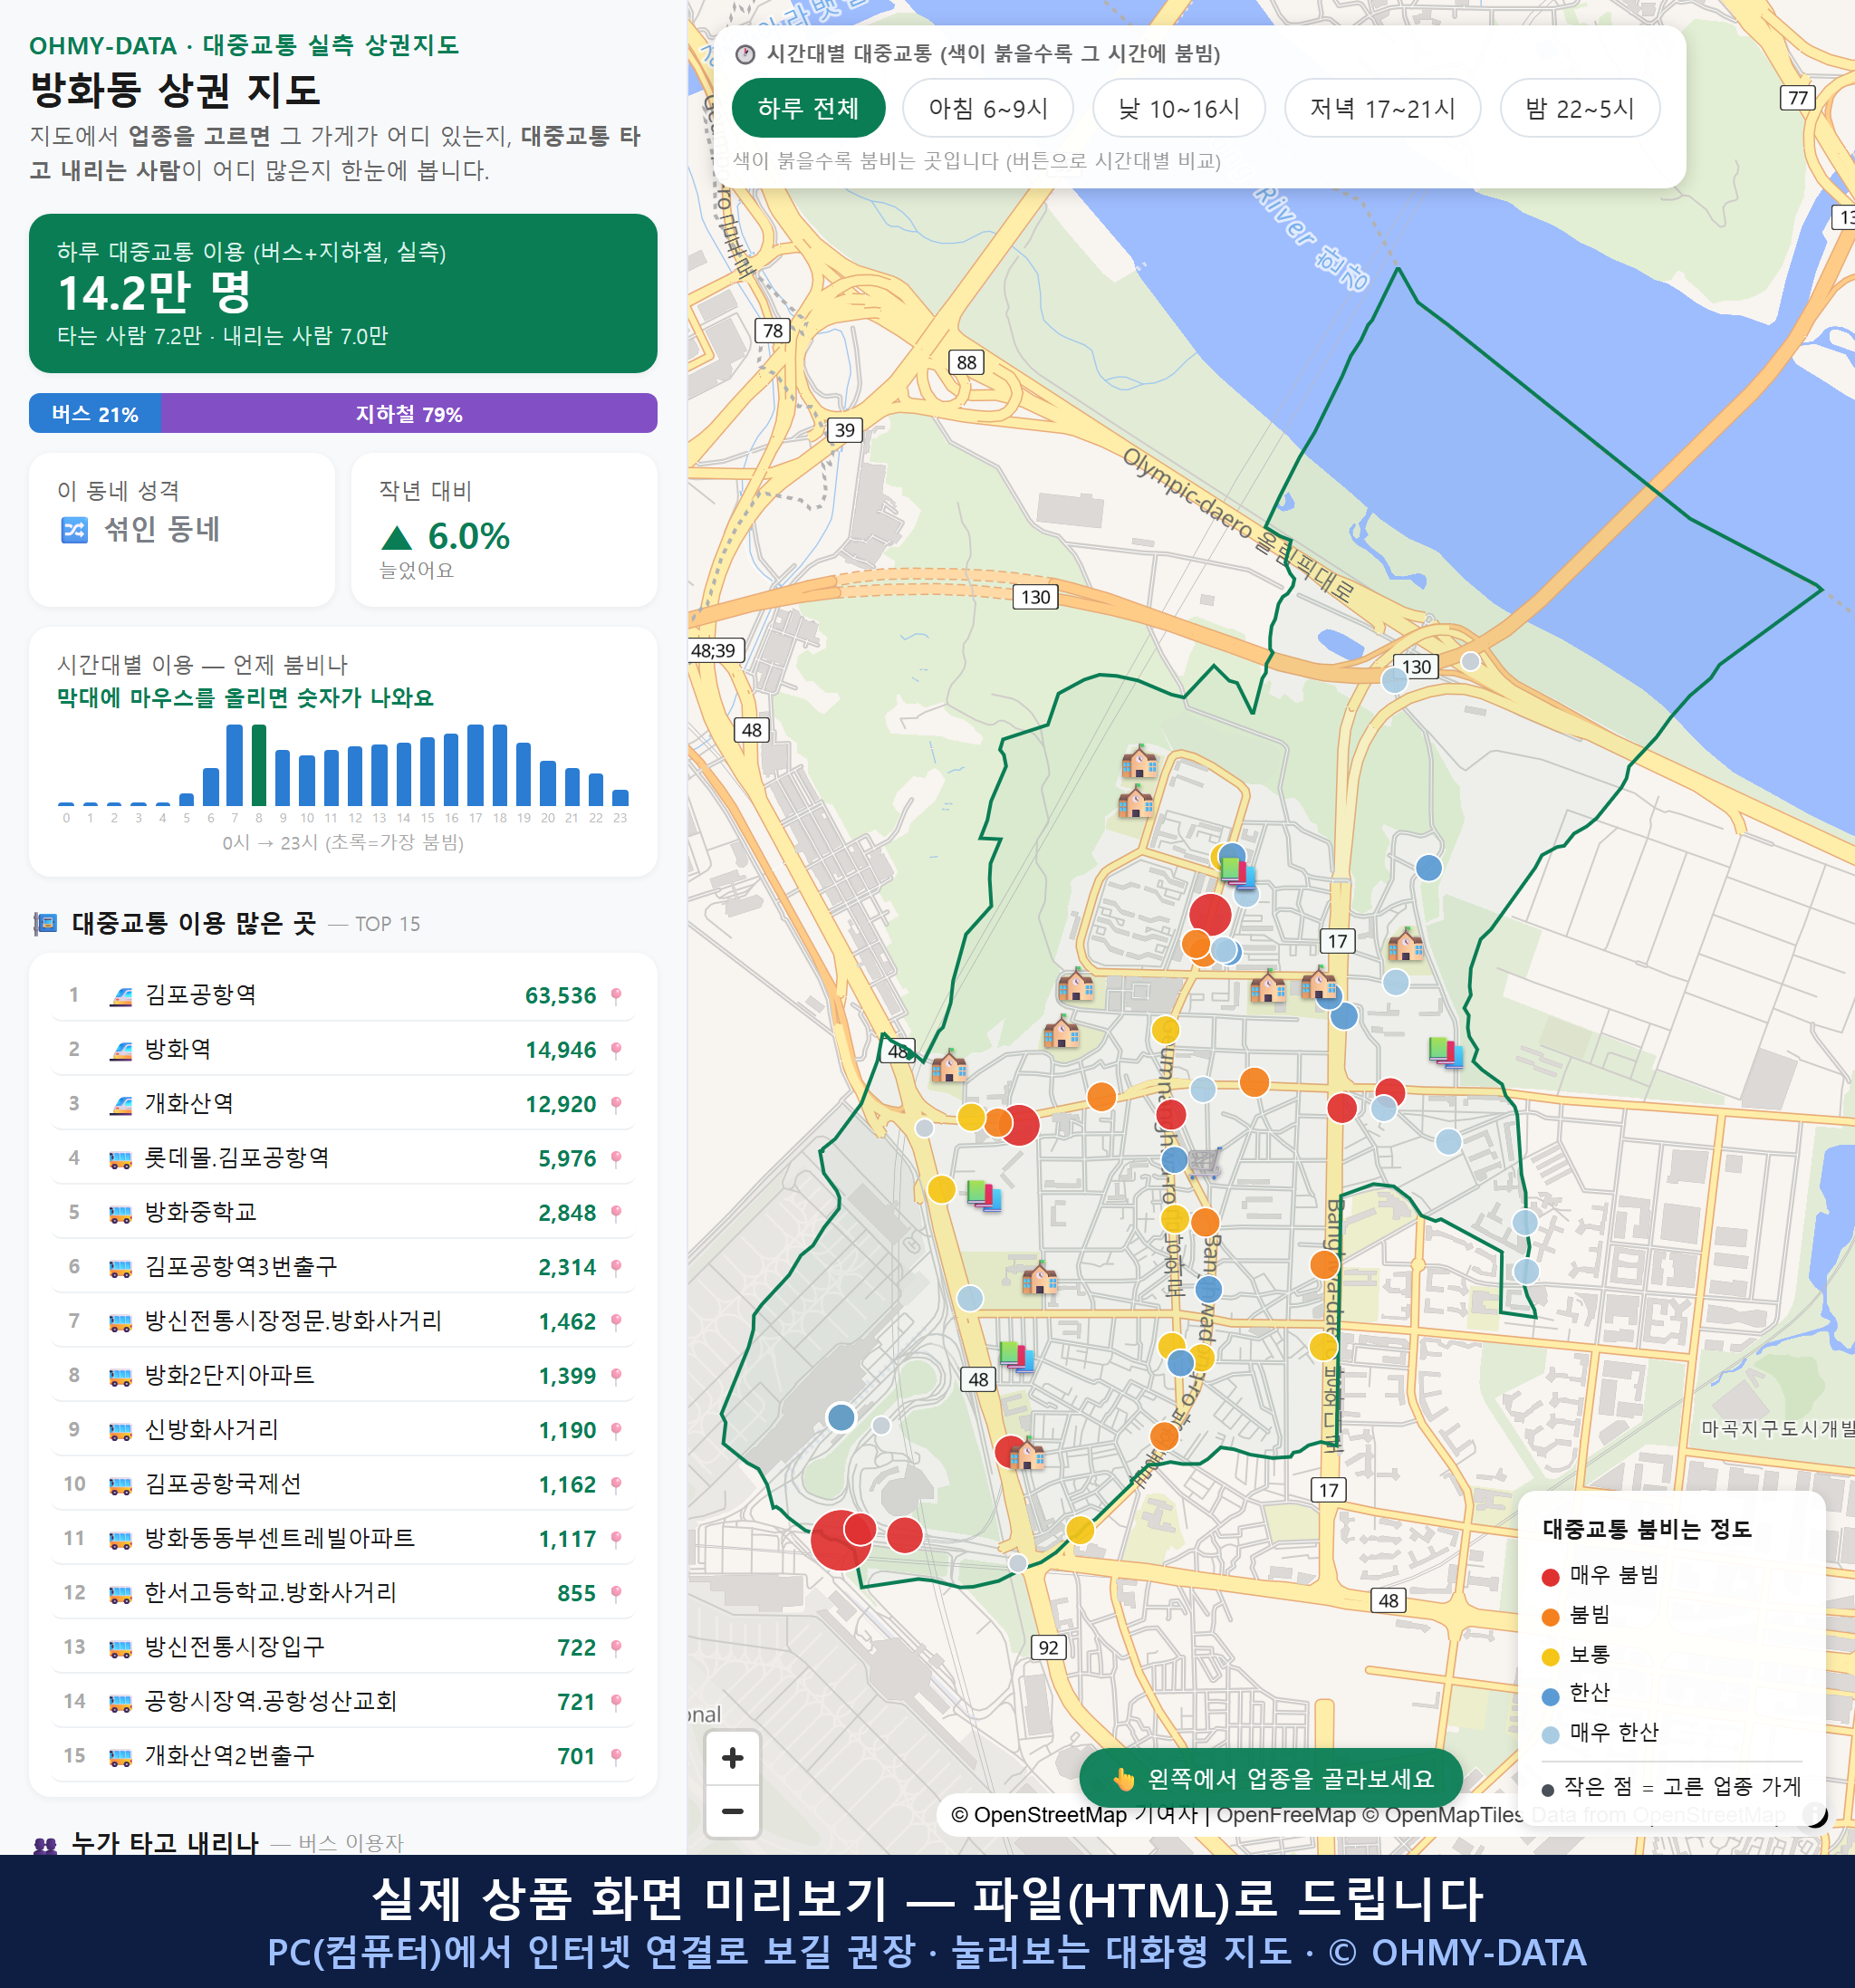
Task: Click the bus icon beside 방화2단지아파트
Action: 121,1376
